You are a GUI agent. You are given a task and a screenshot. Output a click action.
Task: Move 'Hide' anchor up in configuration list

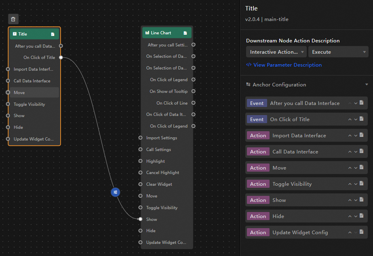pyautogui.click(x=350, y=216)
